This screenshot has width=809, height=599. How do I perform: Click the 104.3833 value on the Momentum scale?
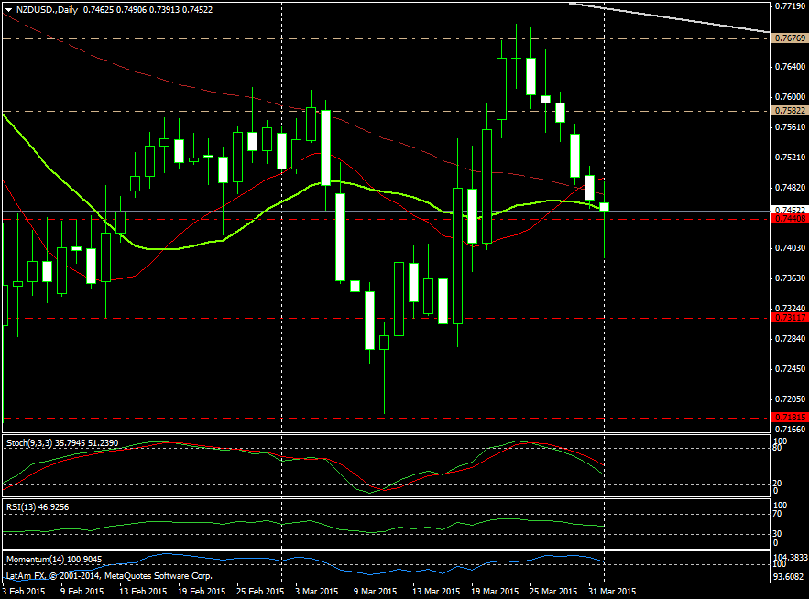(x=789, y=557)
